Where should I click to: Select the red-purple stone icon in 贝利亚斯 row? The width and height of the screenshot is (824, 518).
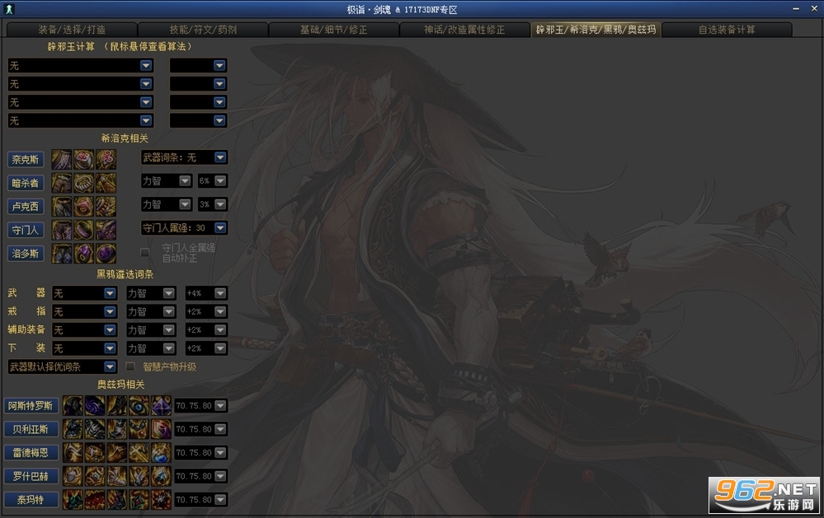point(162,429)
